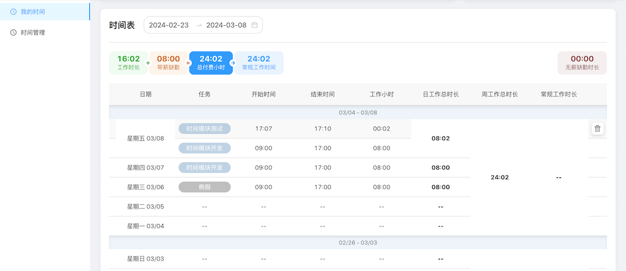The image size is (626, 271).
Task: Select the 时间模块测试 task tag
Action: (204, 128)
